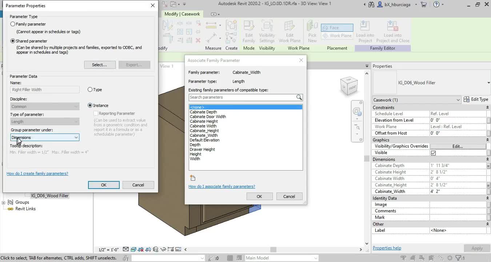This screenshot has width=491, height=262.
Task: Click the zoom tool in navigation bar
Action: (358, 128)
